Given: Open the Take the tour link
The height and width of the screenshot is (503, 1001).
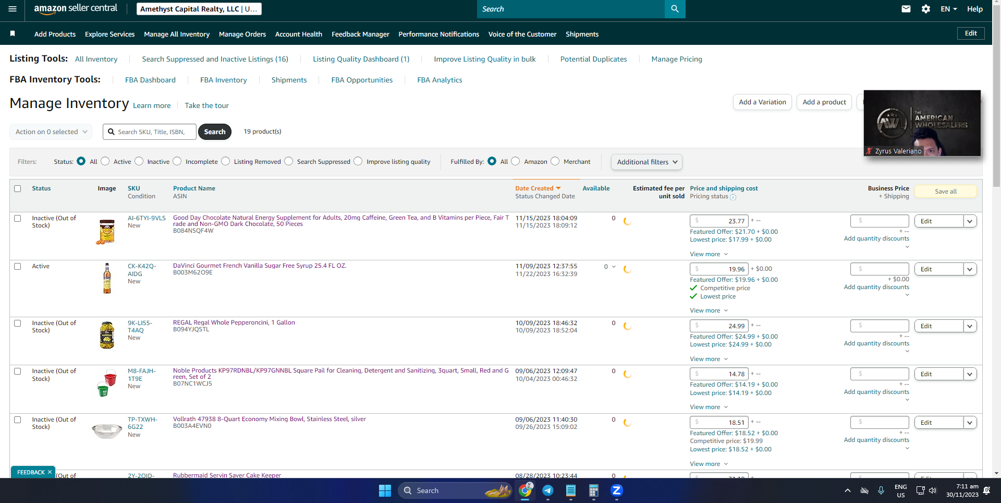Looking at the screenshot, I should click(206, 105).
